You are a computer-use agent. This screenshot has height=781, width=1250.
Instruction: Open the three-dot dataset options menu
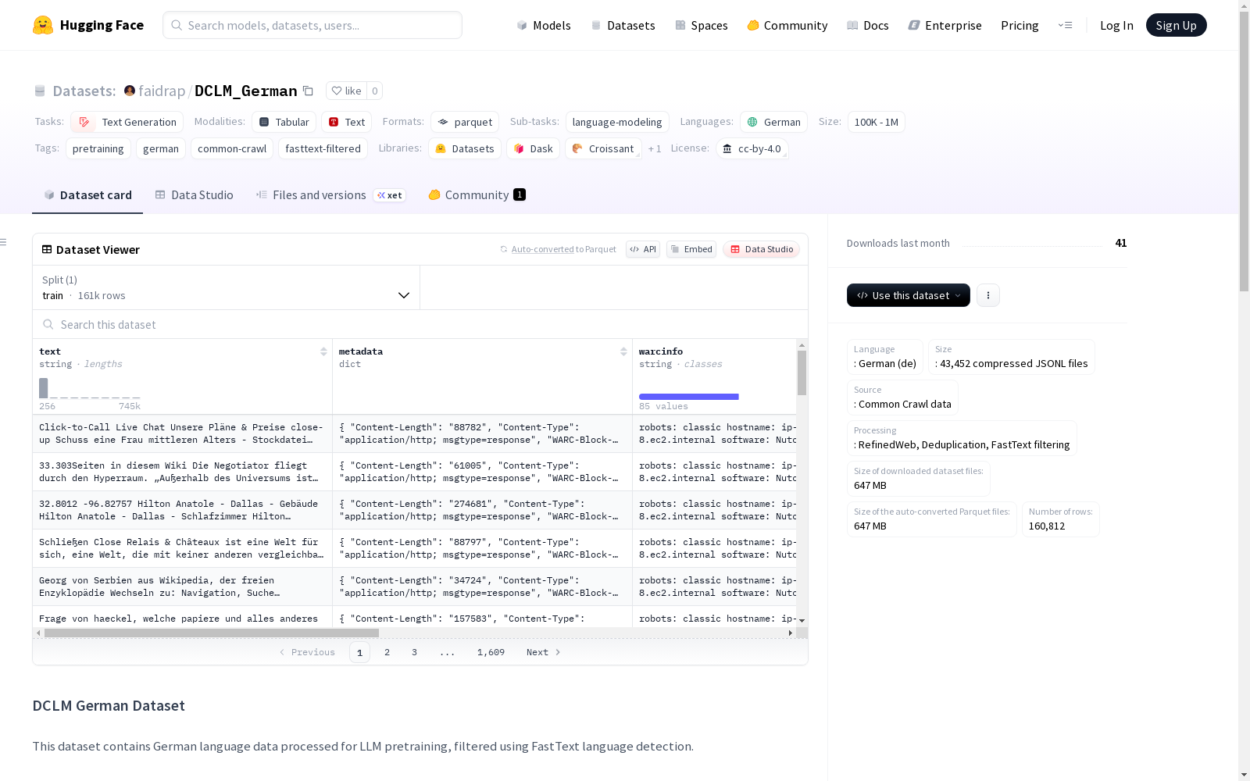(988, 295)
